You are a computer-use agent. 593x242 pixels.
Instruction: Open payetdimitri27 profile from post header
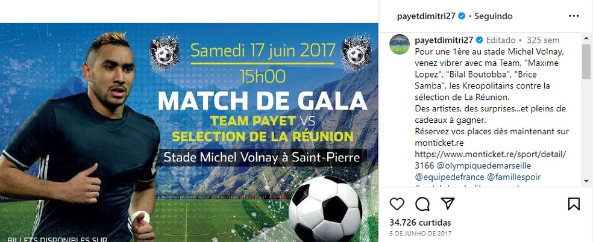426,16
